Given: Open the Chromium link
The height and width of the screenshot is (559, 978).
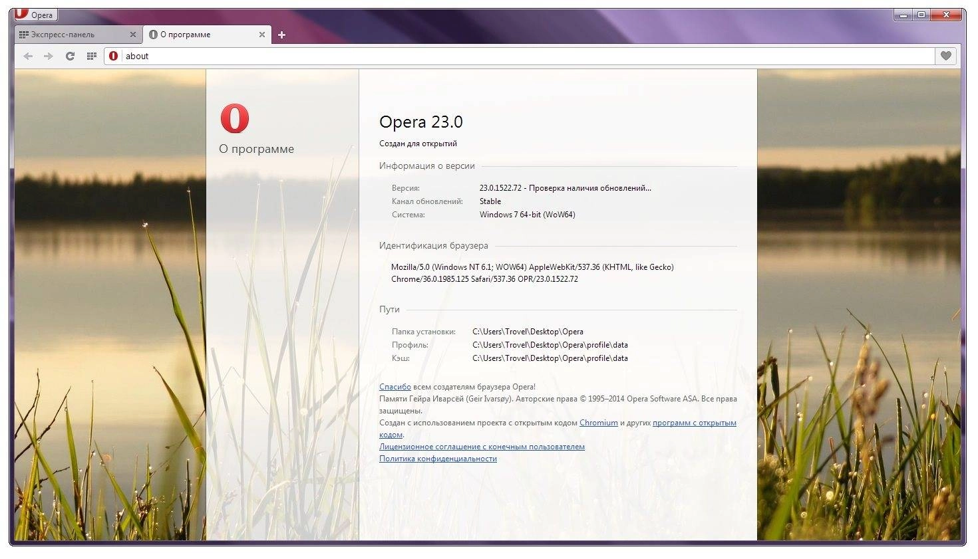Looking at the screenshot, I should (599, 422).
